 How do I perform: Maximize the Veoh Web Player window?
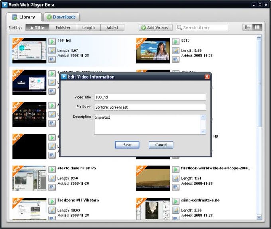point(260,5)
